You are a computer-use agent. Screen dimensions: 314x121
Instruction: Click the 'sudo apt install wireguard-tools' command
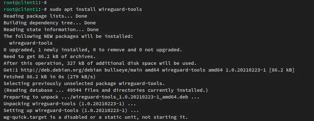(96, 9)
